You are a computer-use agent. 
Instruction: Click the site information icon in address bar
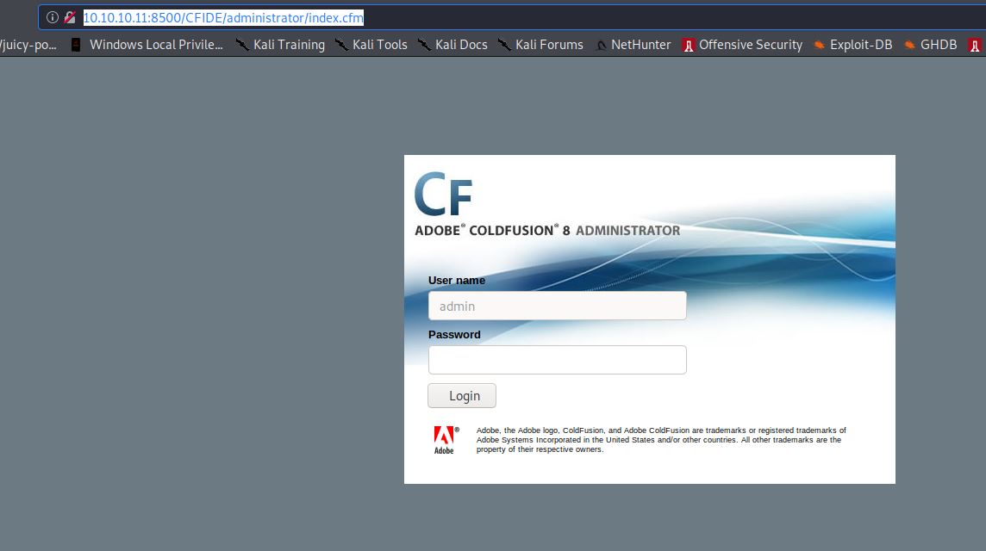(x=53, y=17)
